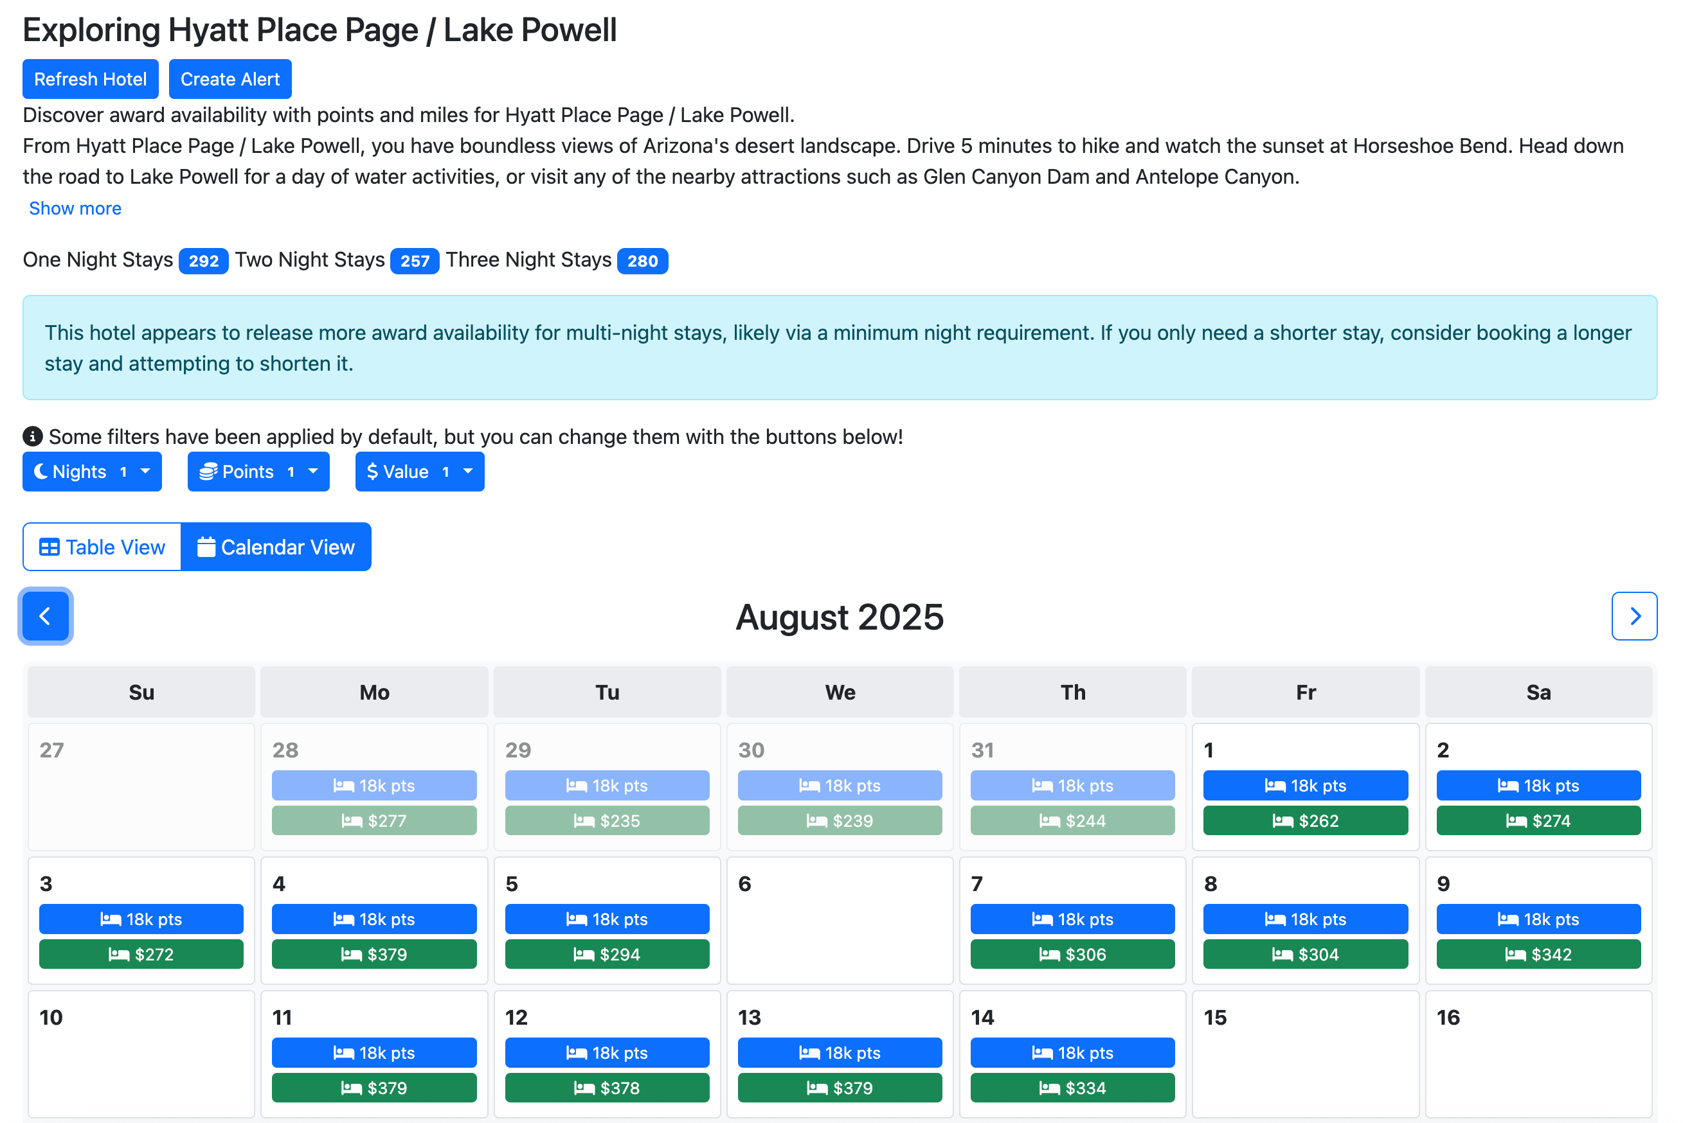The width and height of the screenshot is (1683, 1123).
Task: Select 18k pts award on August 13
Action: tap(840, 1053)
